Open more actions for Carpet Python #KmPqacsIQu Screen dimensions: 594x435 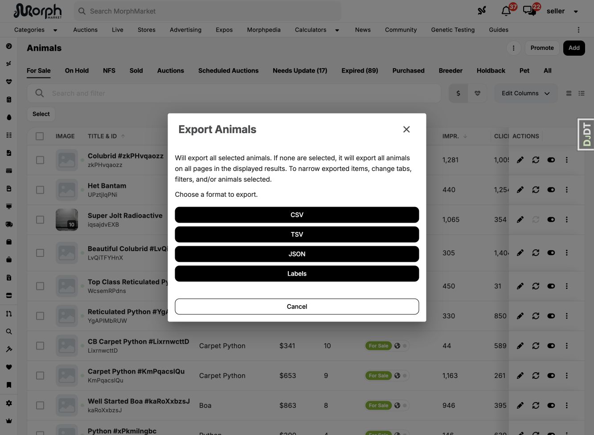(x=567, y=375)
